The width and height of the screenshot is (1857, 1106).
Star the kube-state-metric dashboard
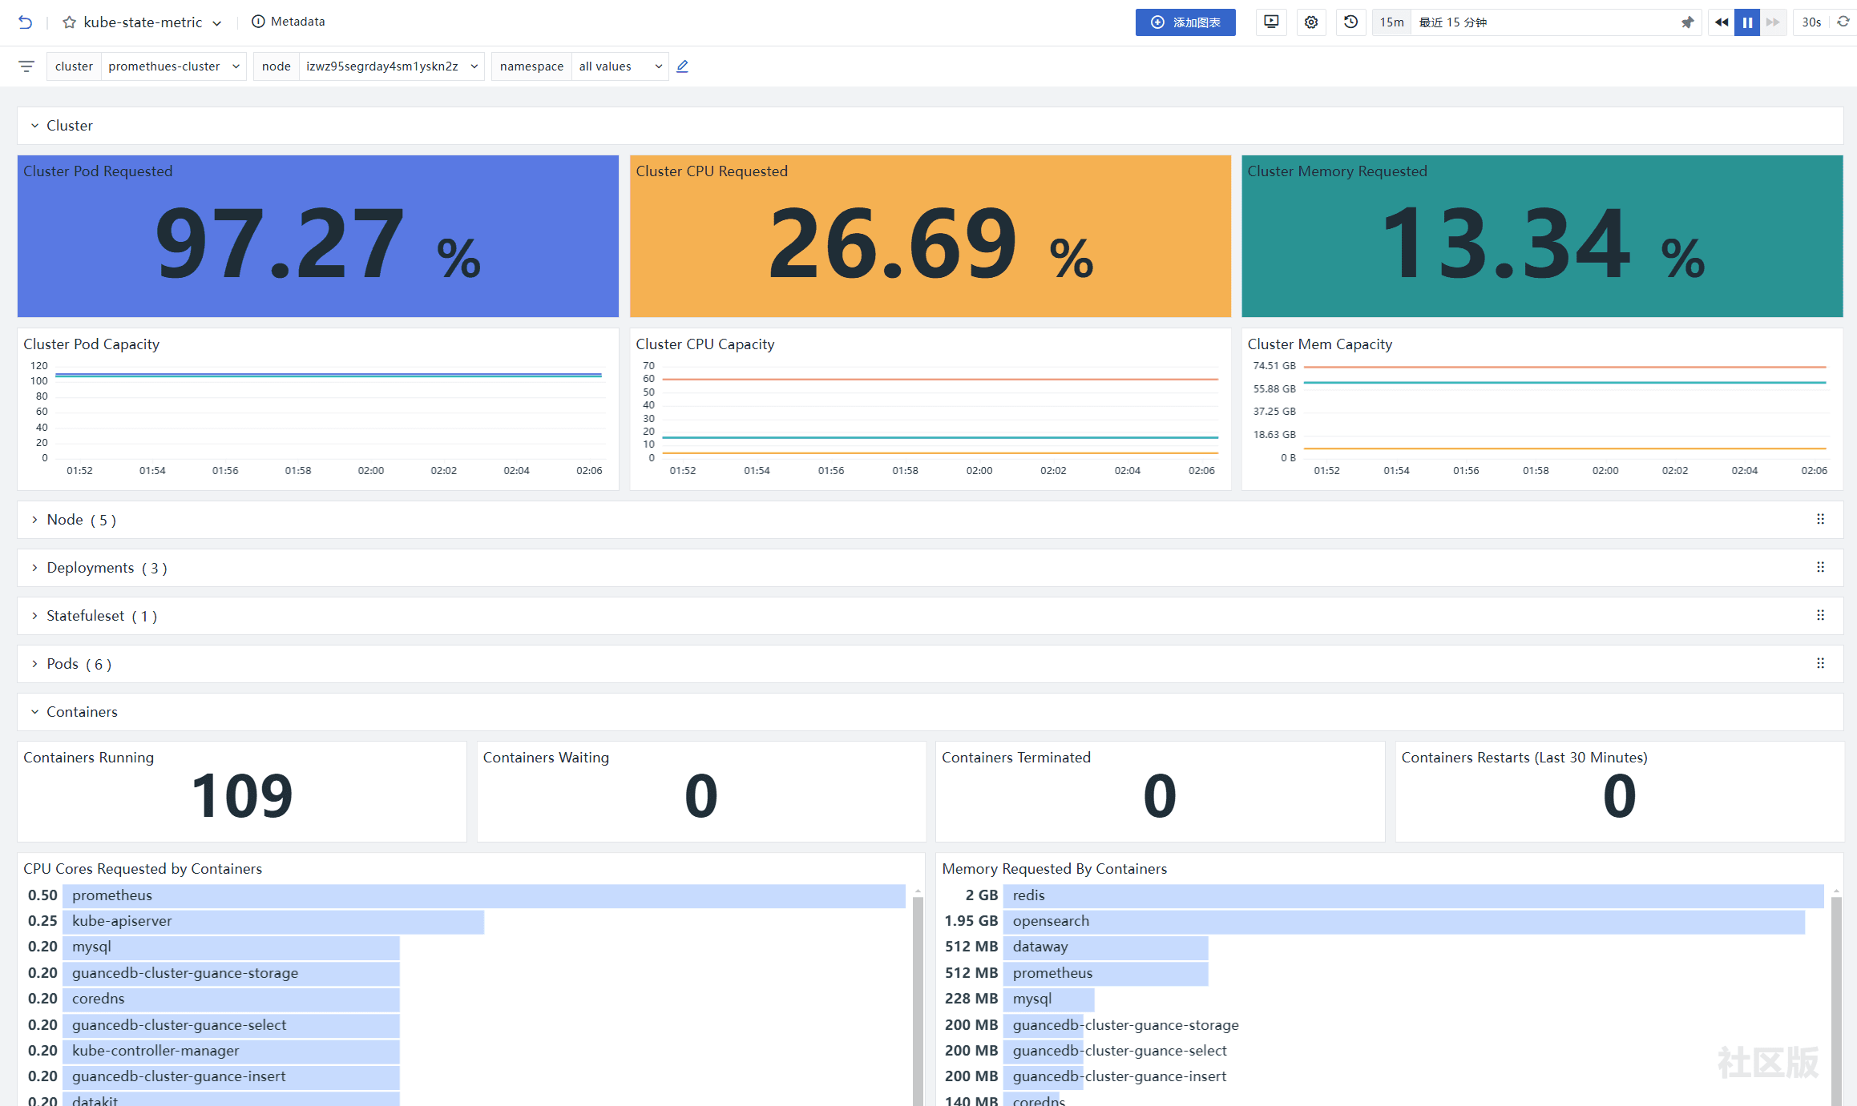(70, 22)
